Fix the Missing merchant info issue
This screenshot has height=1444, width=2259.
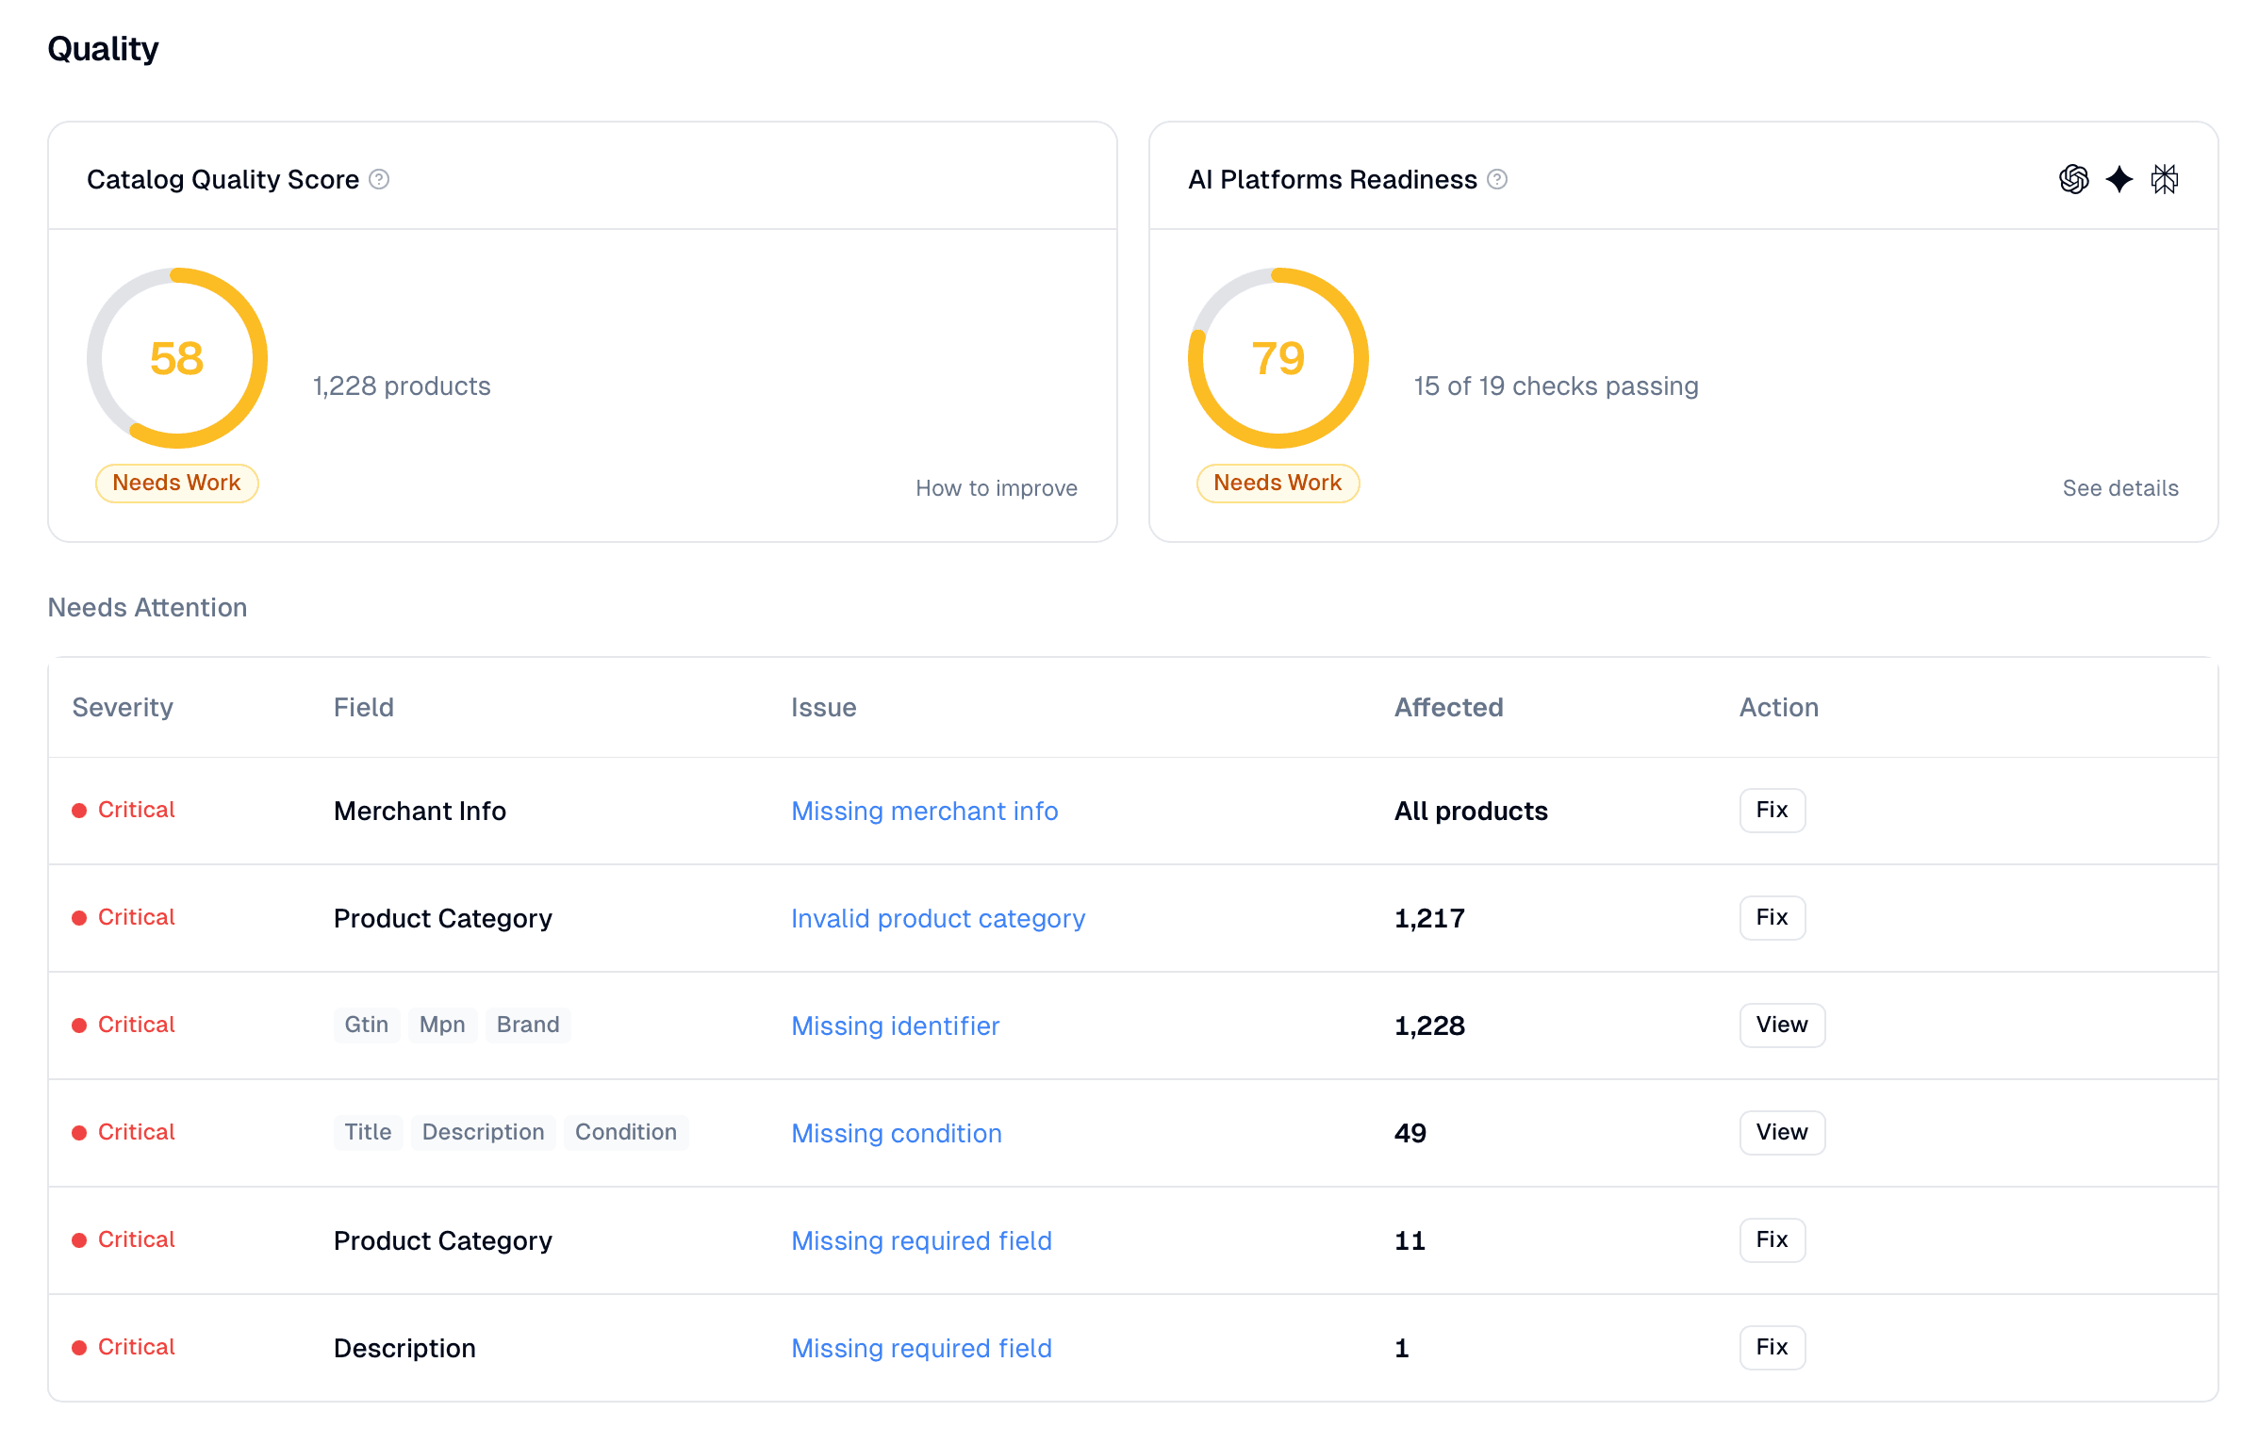[x=1772, y=810]
